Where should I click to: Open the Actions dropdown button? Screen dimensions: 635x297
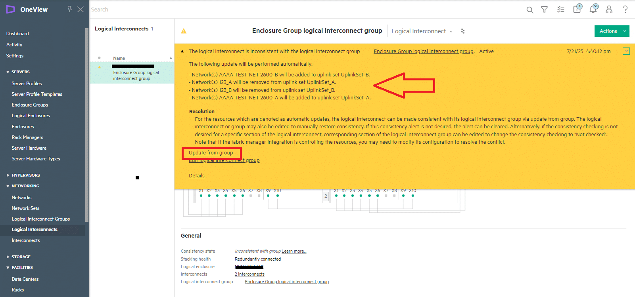[612, 31]
